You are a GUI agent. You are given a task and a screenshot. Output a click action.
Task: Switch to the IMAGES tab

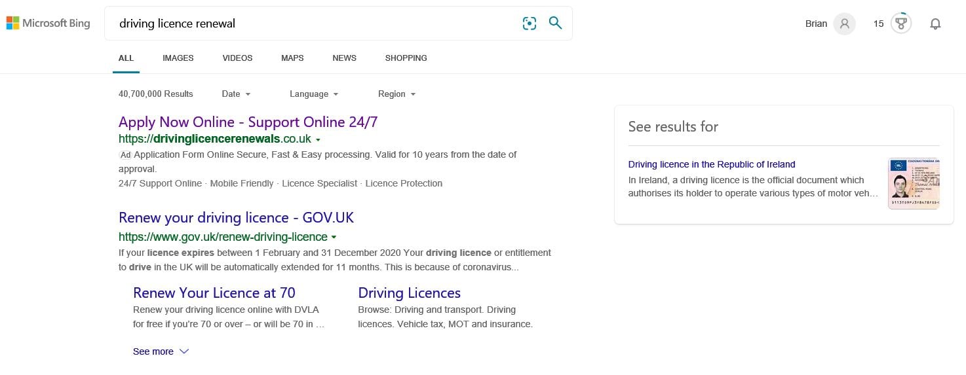178,58
